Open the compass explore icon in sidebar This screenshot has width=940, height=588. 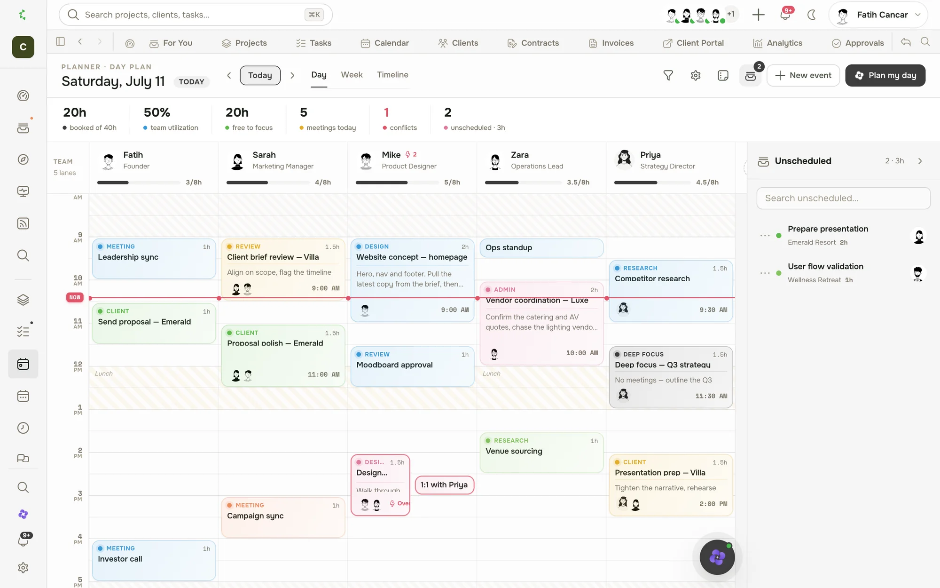(23, 159)
